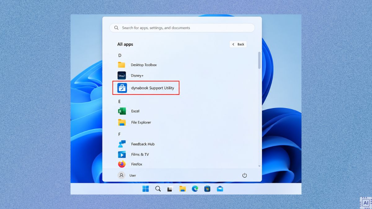Image resolution: width=372 pixels, height=209 pixels.
Task: Click the scrollbar's down arrow
Action: 259,166
